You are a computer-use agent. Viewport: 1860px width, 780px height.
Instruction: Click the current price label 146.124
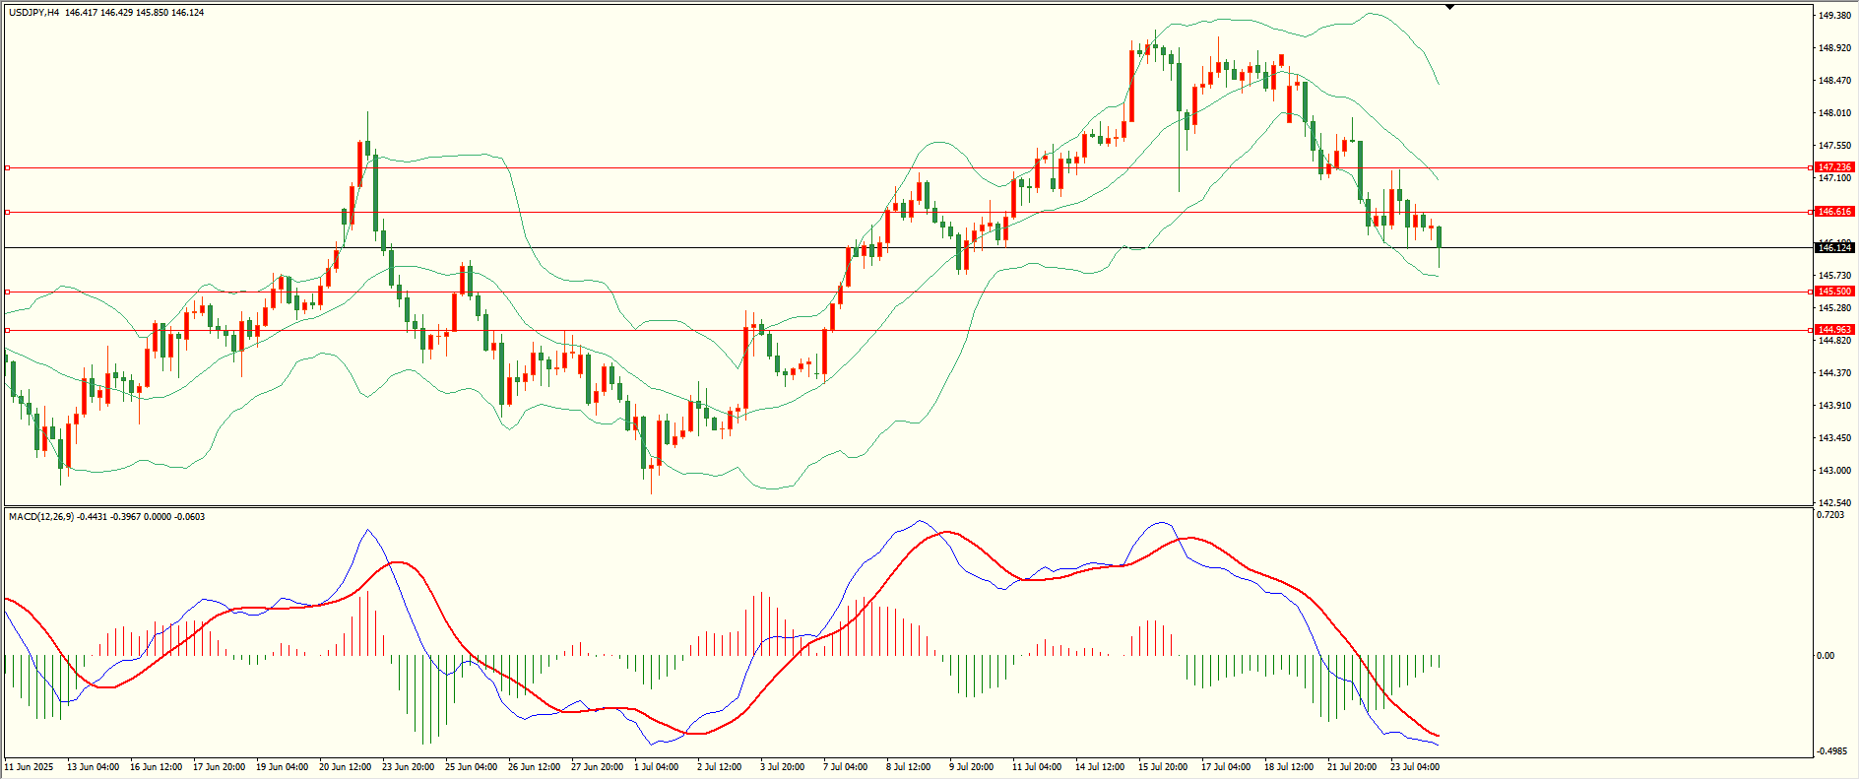(1834, 248)
